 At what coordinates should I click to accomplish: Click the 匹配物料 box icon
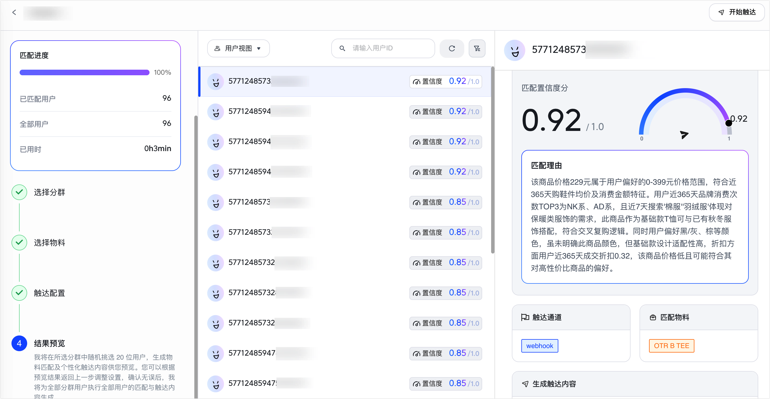[x=653, y=318]
